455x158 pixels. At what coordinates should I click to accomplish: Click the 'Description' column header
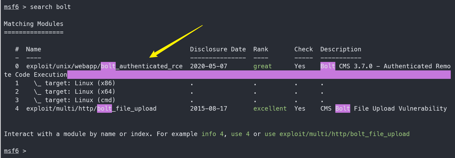pos(341,49)
